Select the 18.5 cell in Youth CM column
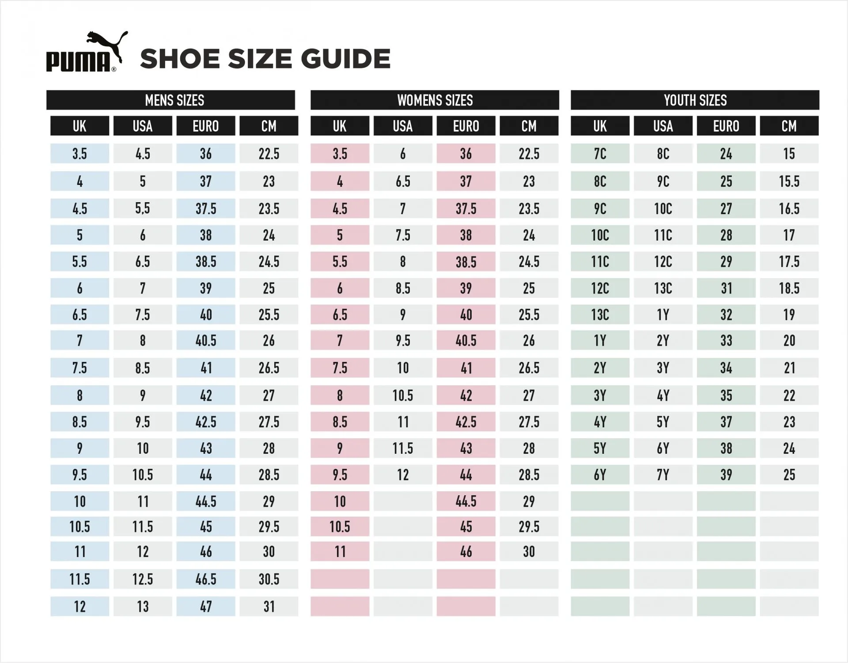This screenshot has height=663, width=848. 789,288
